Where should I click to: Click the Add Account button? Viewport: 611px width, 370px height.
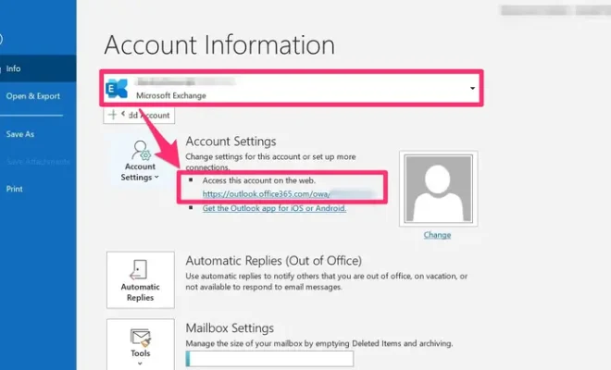pos(139,116)
